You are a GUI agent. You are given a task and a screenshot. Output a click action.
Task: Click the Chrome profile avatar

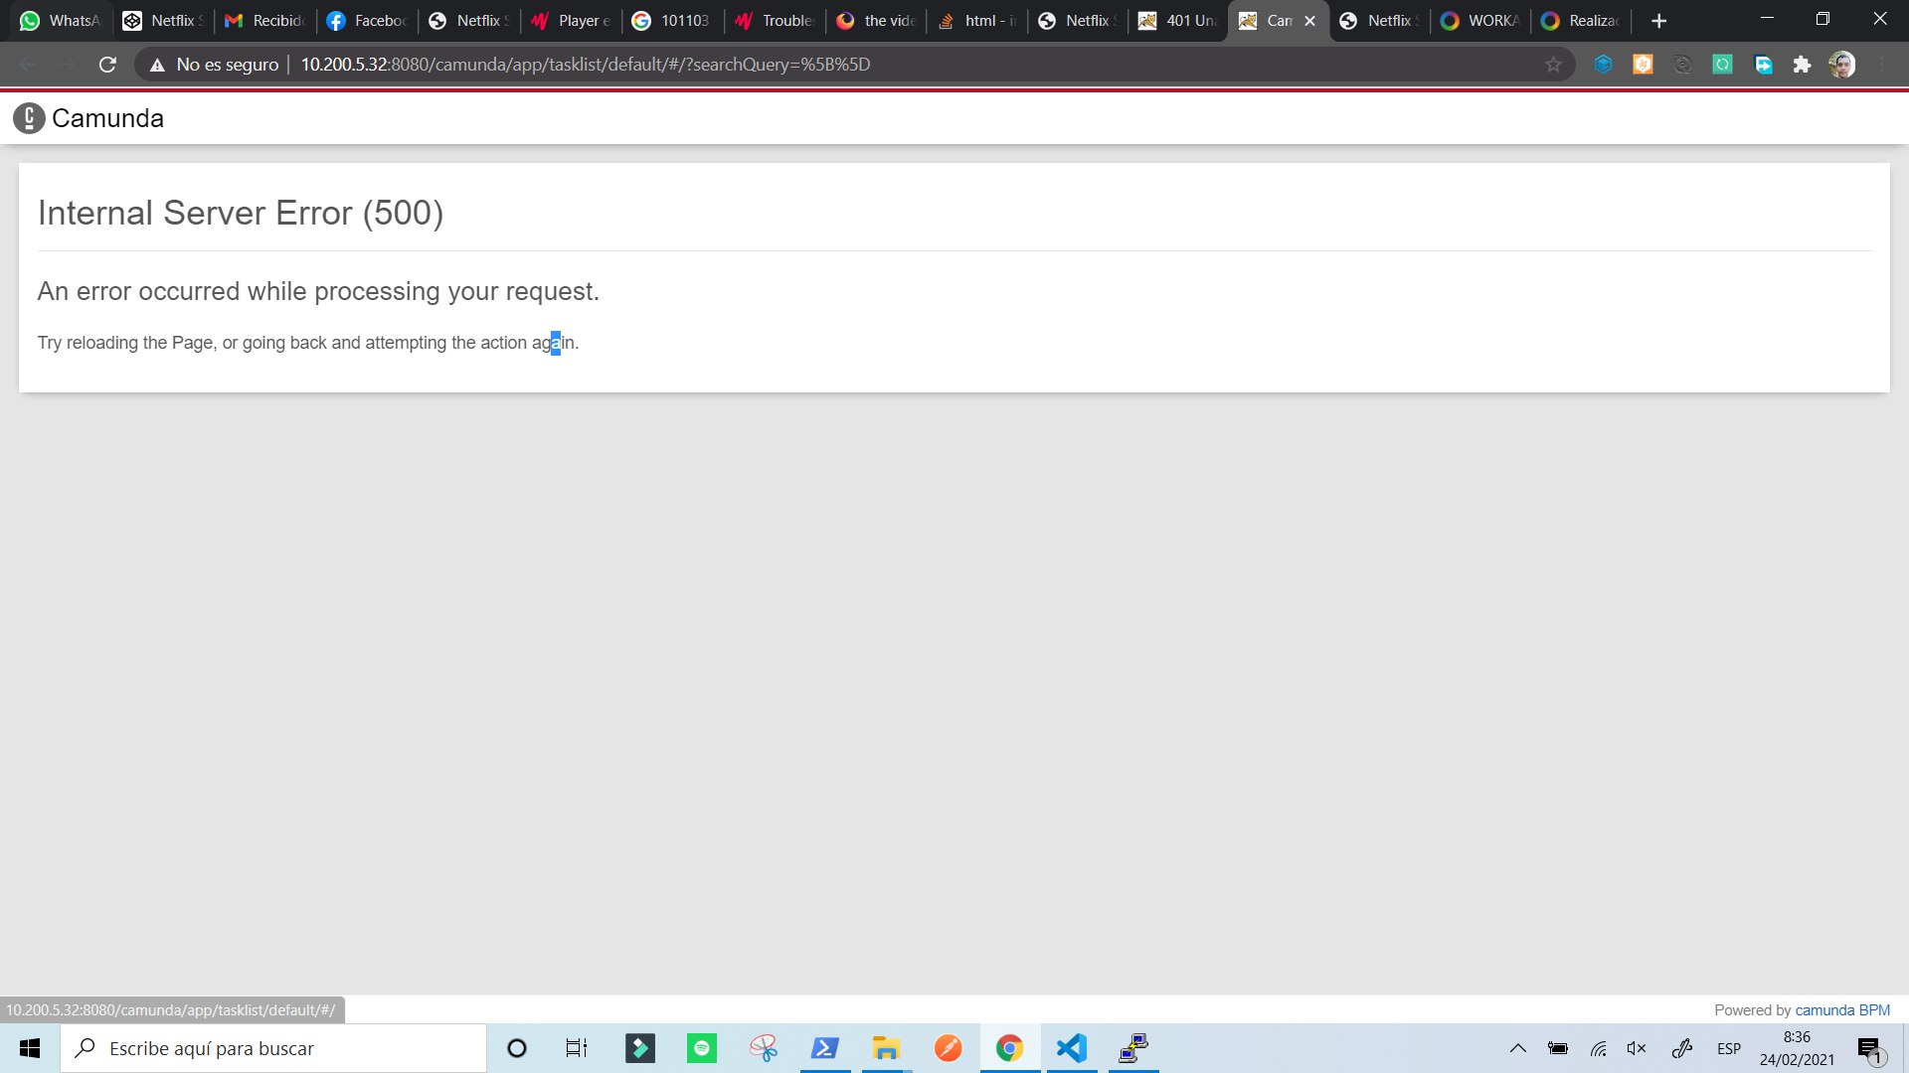tap(1841, 65)
